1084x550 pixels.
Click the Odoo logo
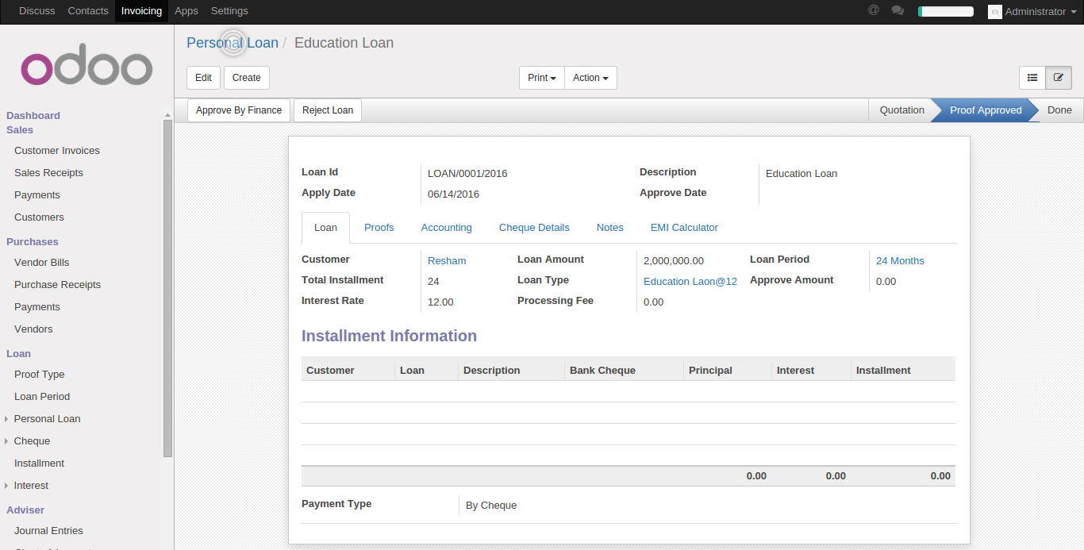(86, 69)
